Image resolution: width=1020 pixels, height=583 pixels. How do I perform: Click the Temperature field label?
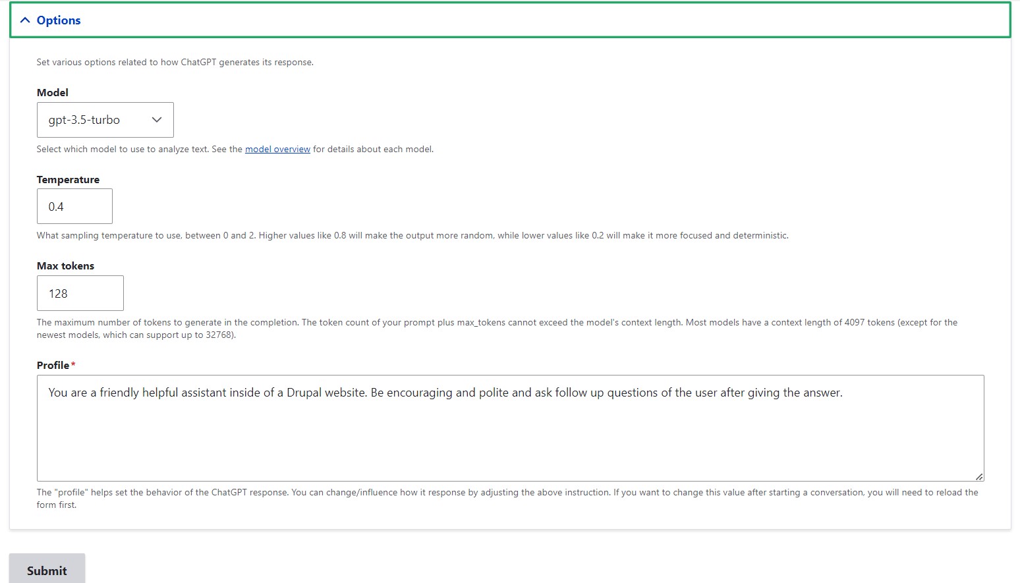(x=68, y=180)
